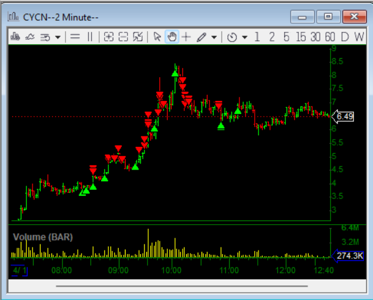The width and height of the screenshot is (373, 300).
Task: Click the 11:00 time axis label
Action: point(229,270)
